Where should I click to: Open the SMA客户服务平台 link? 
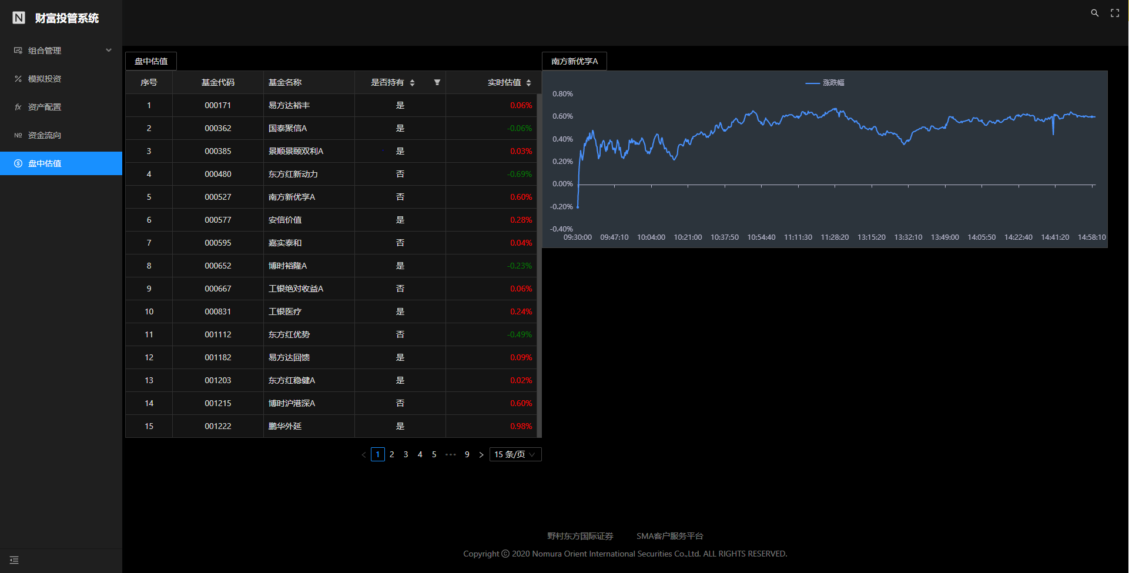pos(670,535)
